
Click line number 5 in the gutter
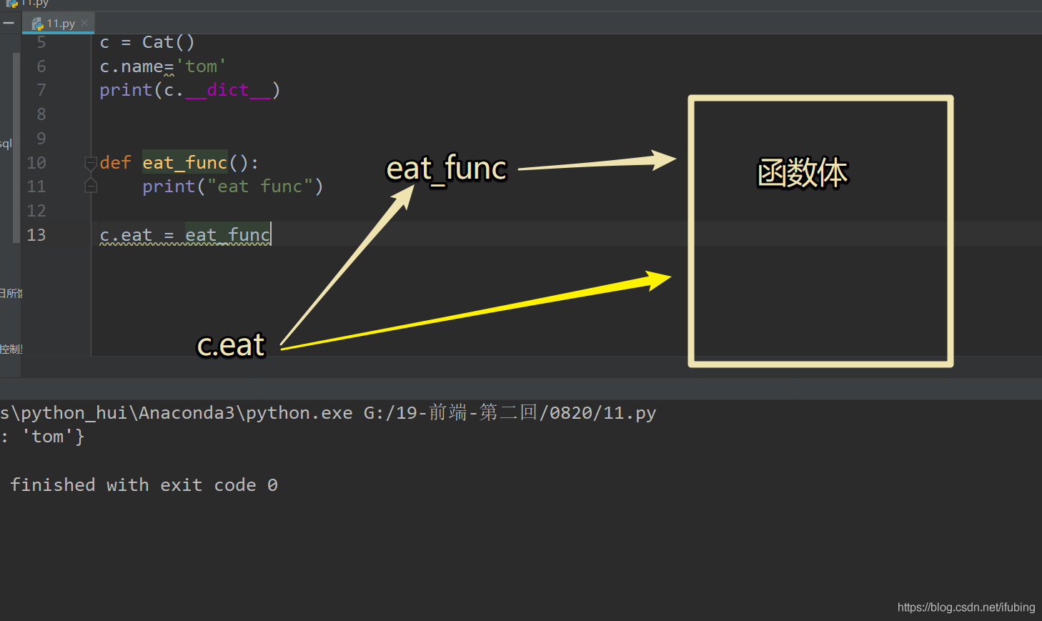[41, 42]
